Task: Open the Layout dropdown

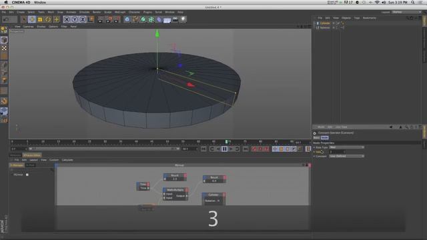Action: point(406,12)
